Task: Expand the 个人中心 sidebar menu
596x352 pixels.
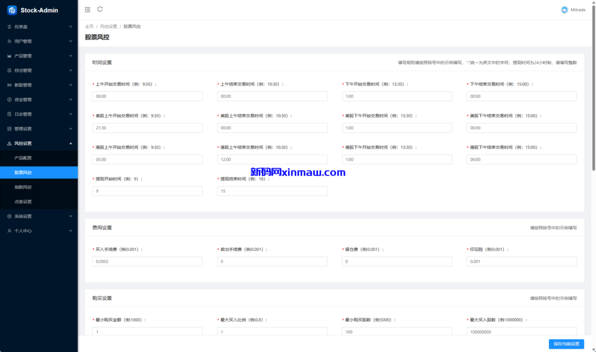Action: [38, 231]
